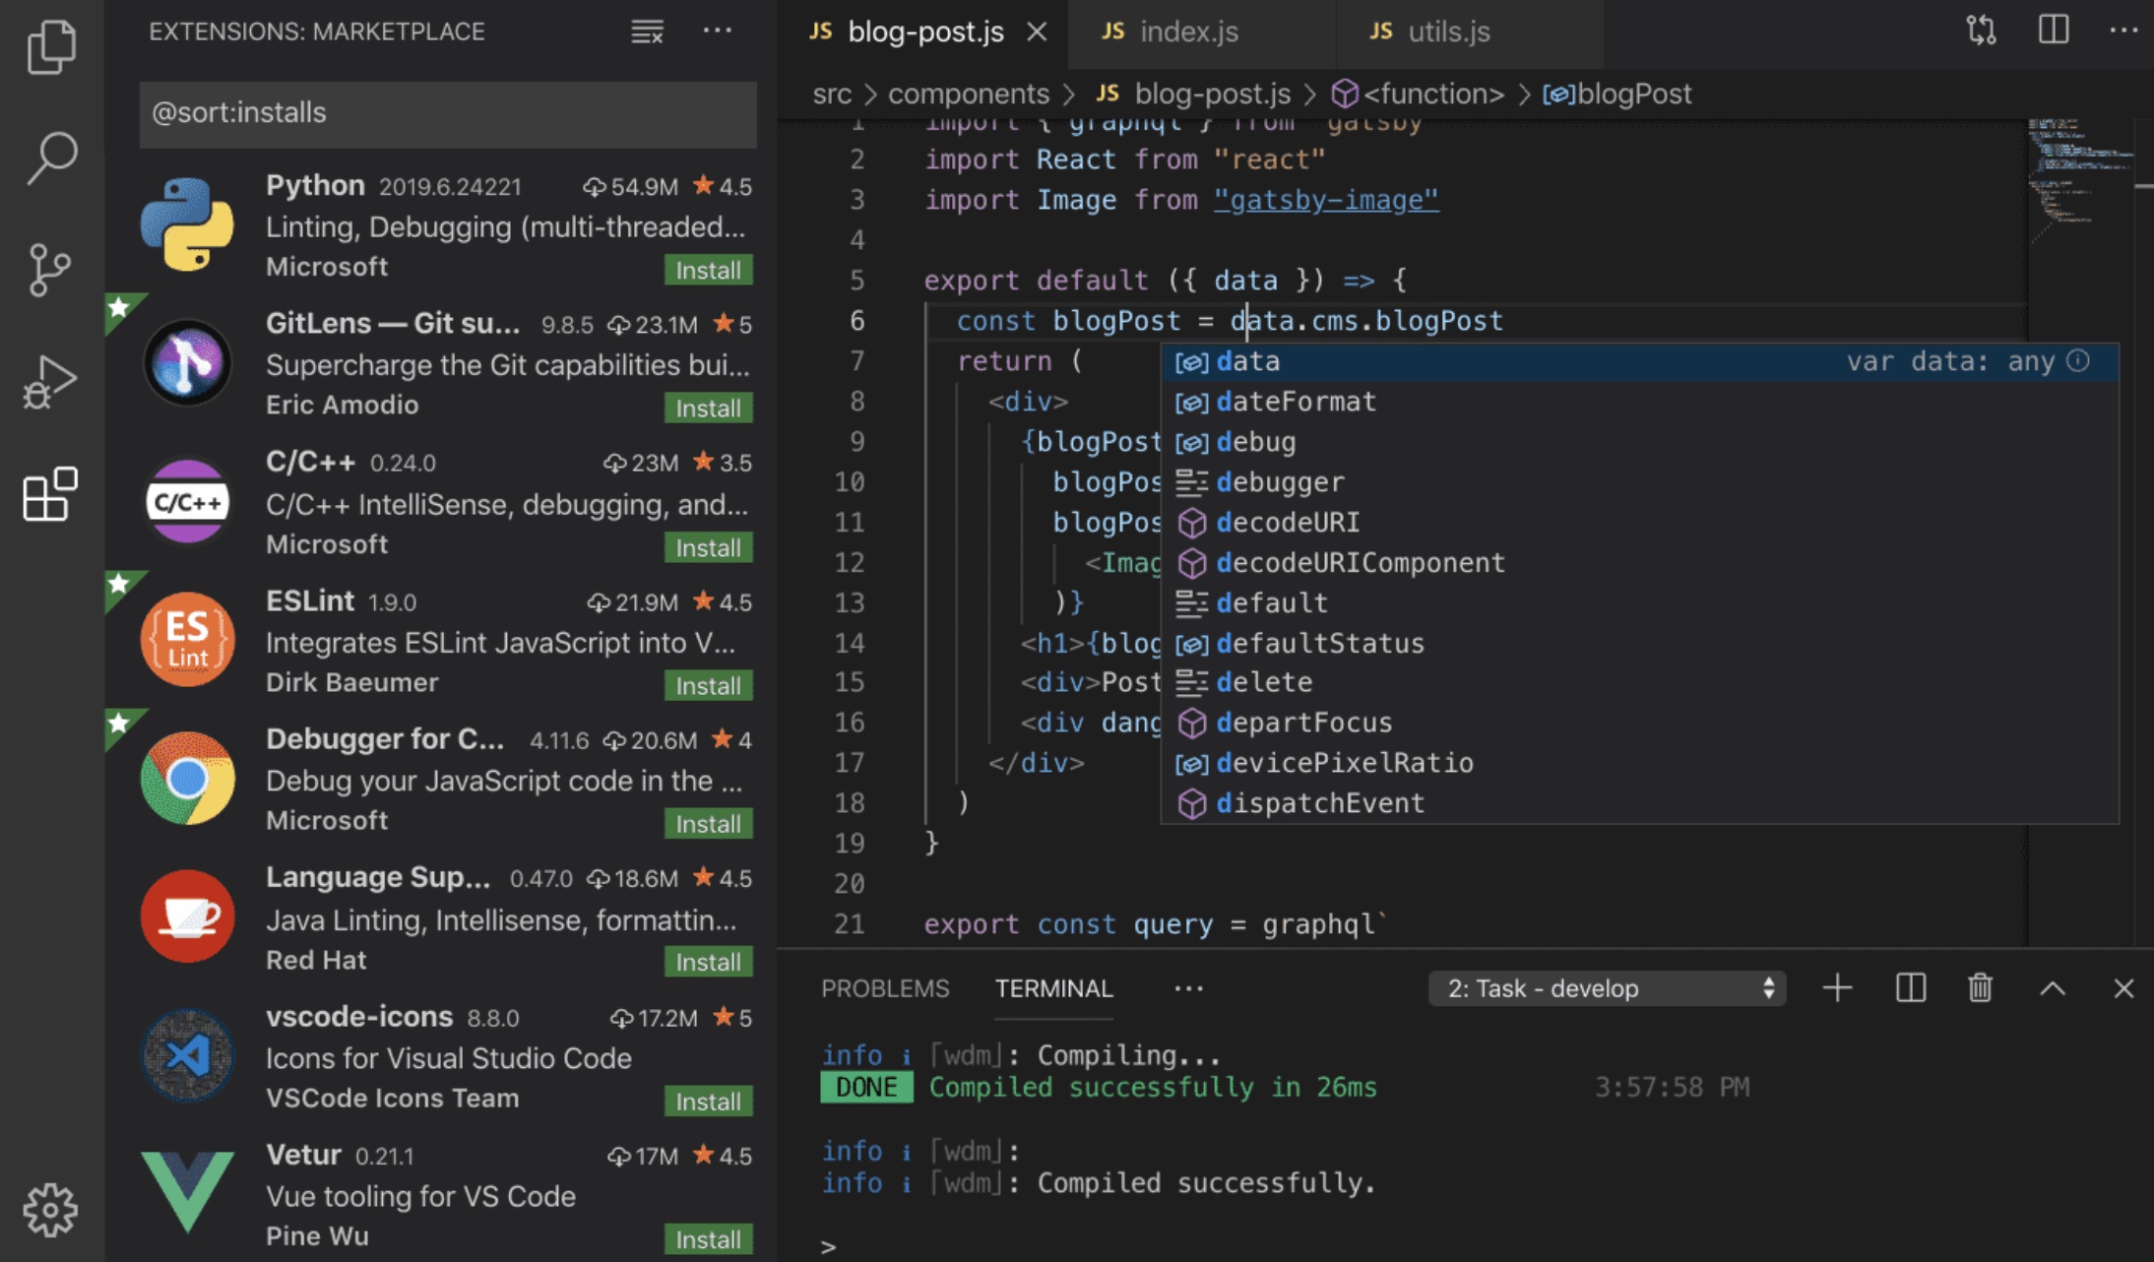The width and height of the screenshot is (2154, 1262).
Task: Split the editor right
Action: pos(2053,31)
